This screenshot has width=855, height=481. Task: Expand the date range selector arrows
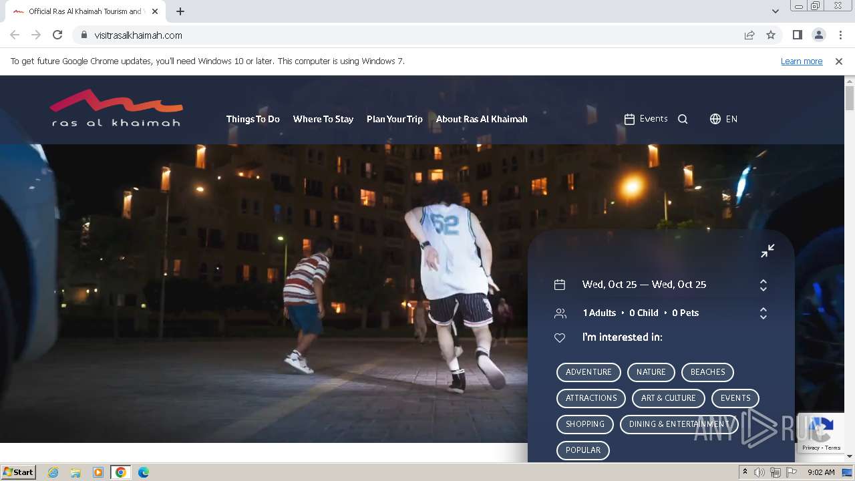[763, 285]
